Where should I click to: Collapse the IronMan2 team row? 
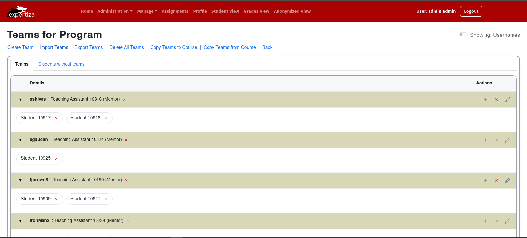(x=20, y=221)
